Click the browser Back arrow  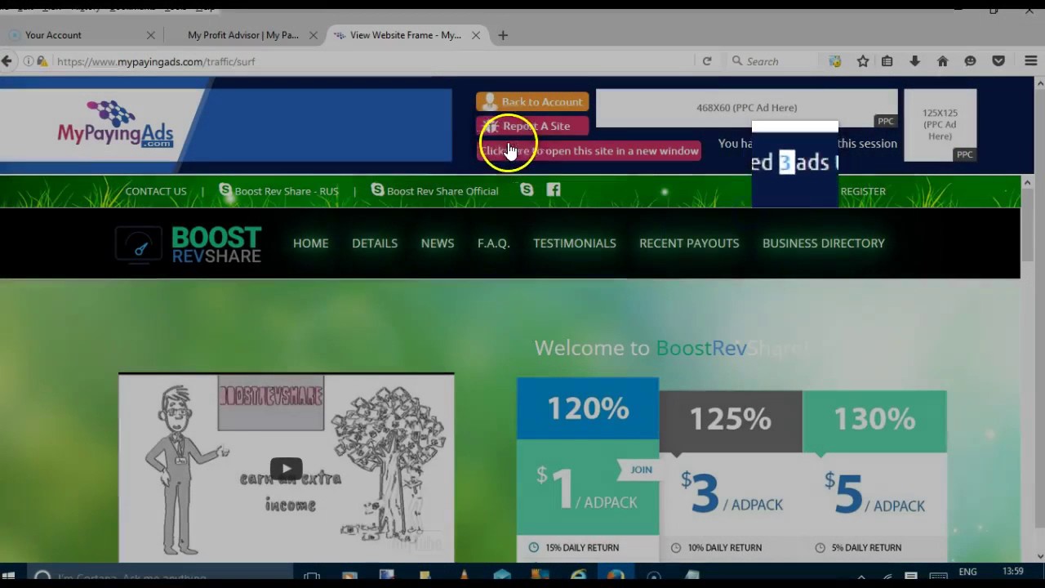point(7,61)
